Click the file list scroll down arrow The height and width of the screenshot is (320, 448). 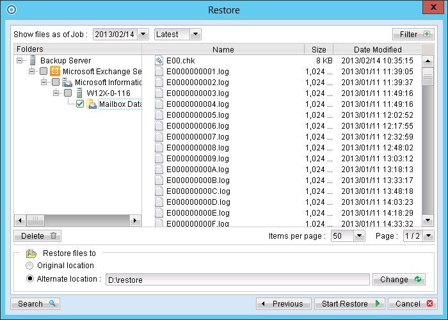pyautogui.click(x=428, y=220)
